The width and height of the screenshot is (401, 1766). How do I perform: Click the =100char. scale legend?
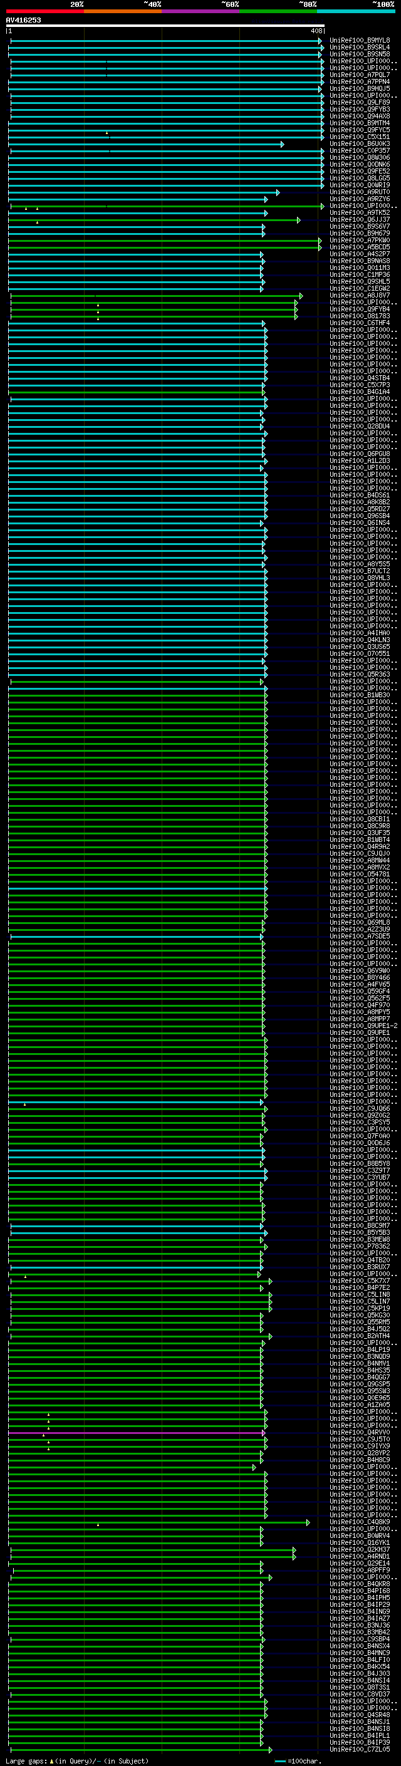click(299, 1761)
